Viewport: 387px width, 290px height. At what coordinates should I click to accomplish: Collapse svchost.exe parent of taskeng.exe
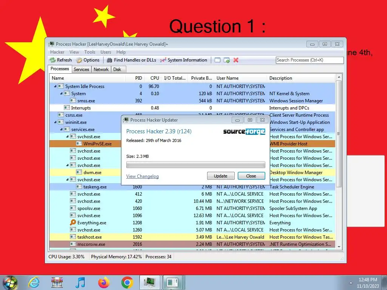pos(67,179)
